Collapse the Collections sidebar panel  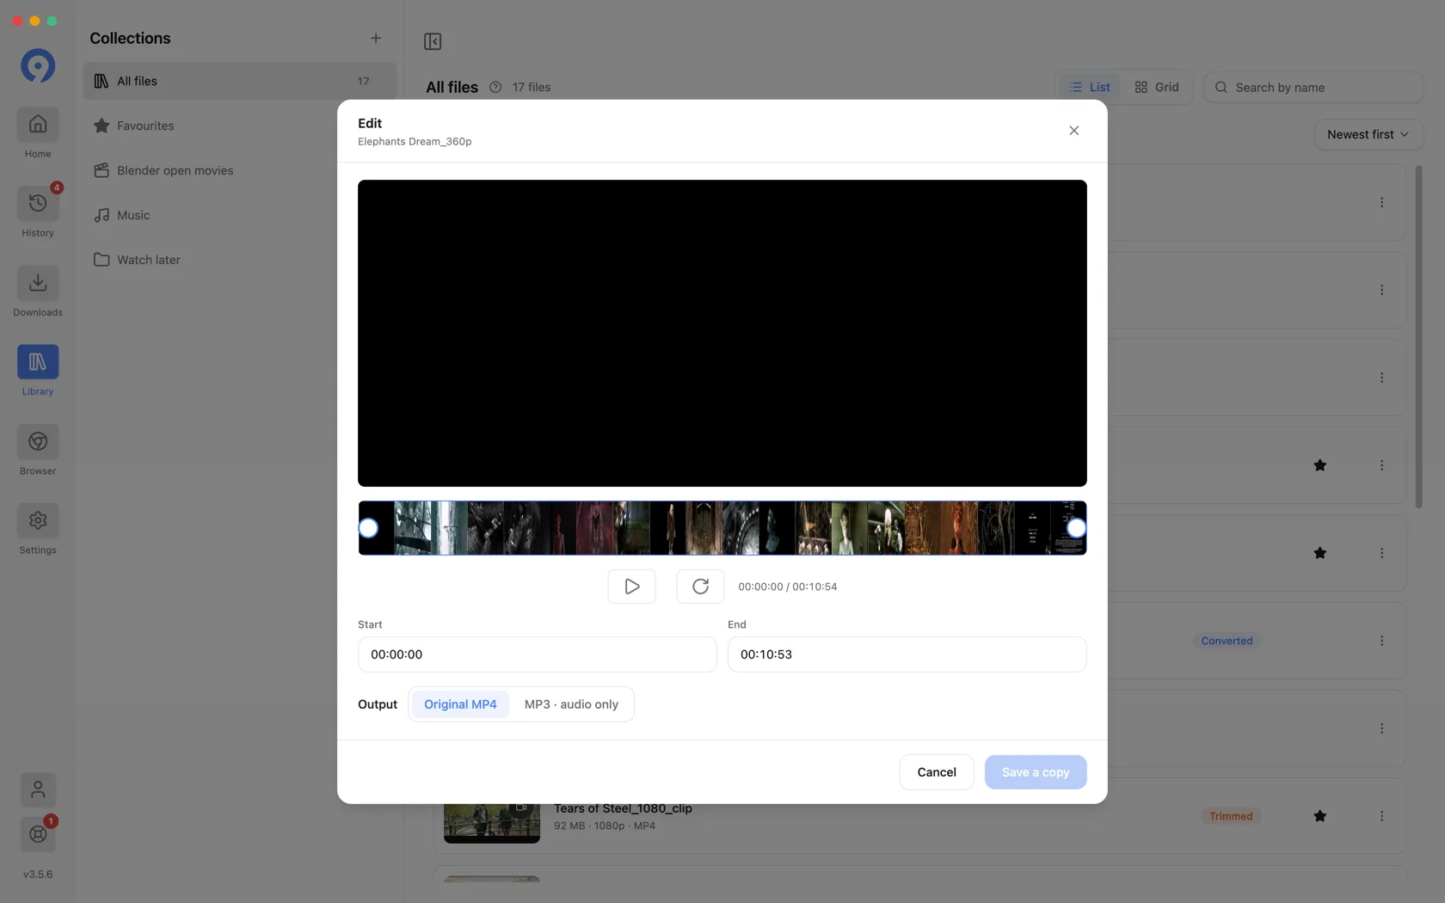click(433, 41)
